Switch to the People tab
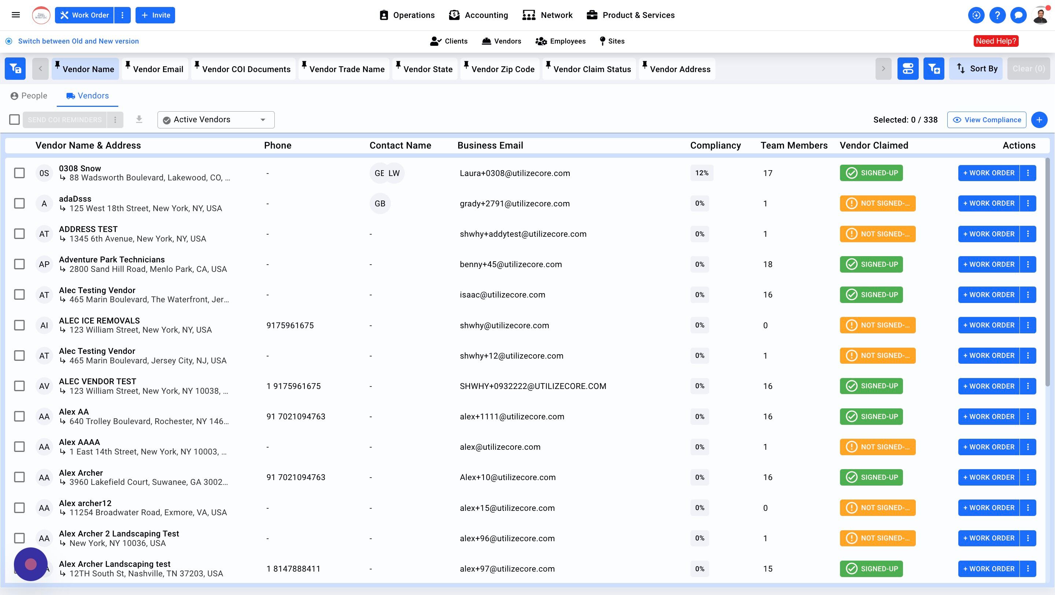 pos(29,96)
